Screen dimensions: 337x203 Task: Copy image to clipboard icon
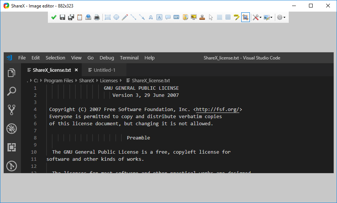[80, 17]
